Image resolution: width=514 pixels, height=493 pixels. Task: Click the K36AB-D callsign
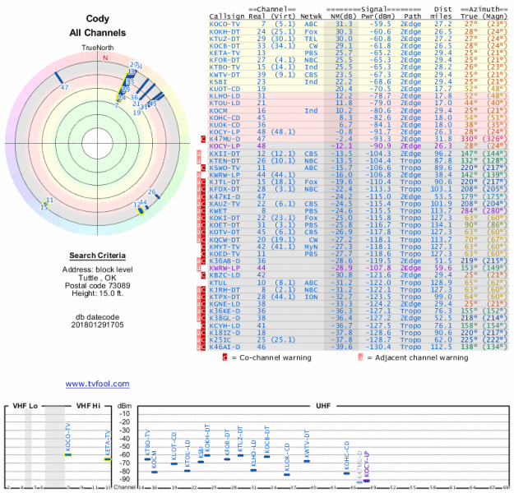click(x=225, y=261)
